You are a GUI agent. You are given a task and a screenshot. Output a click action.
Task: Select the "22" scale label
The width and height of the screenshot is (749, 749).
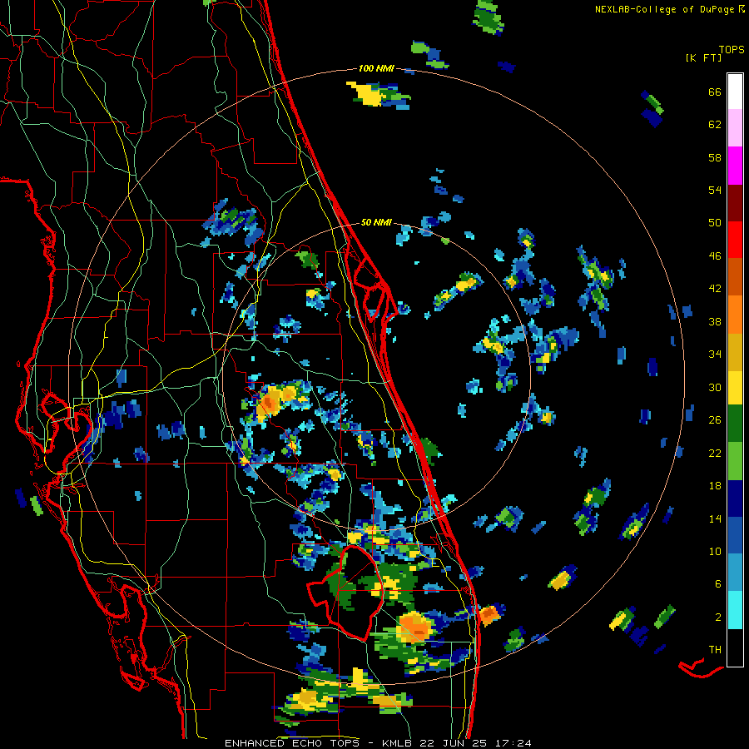point(715,453)
